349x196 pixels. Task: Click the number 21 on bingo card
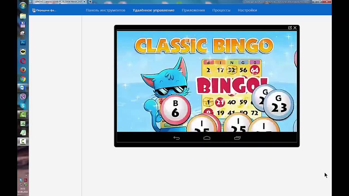point(220,102)
